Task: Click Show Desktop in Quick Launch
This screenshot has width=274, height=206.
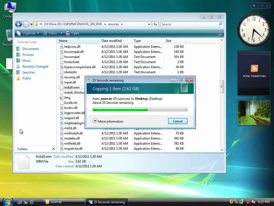Action: (19, 202)
